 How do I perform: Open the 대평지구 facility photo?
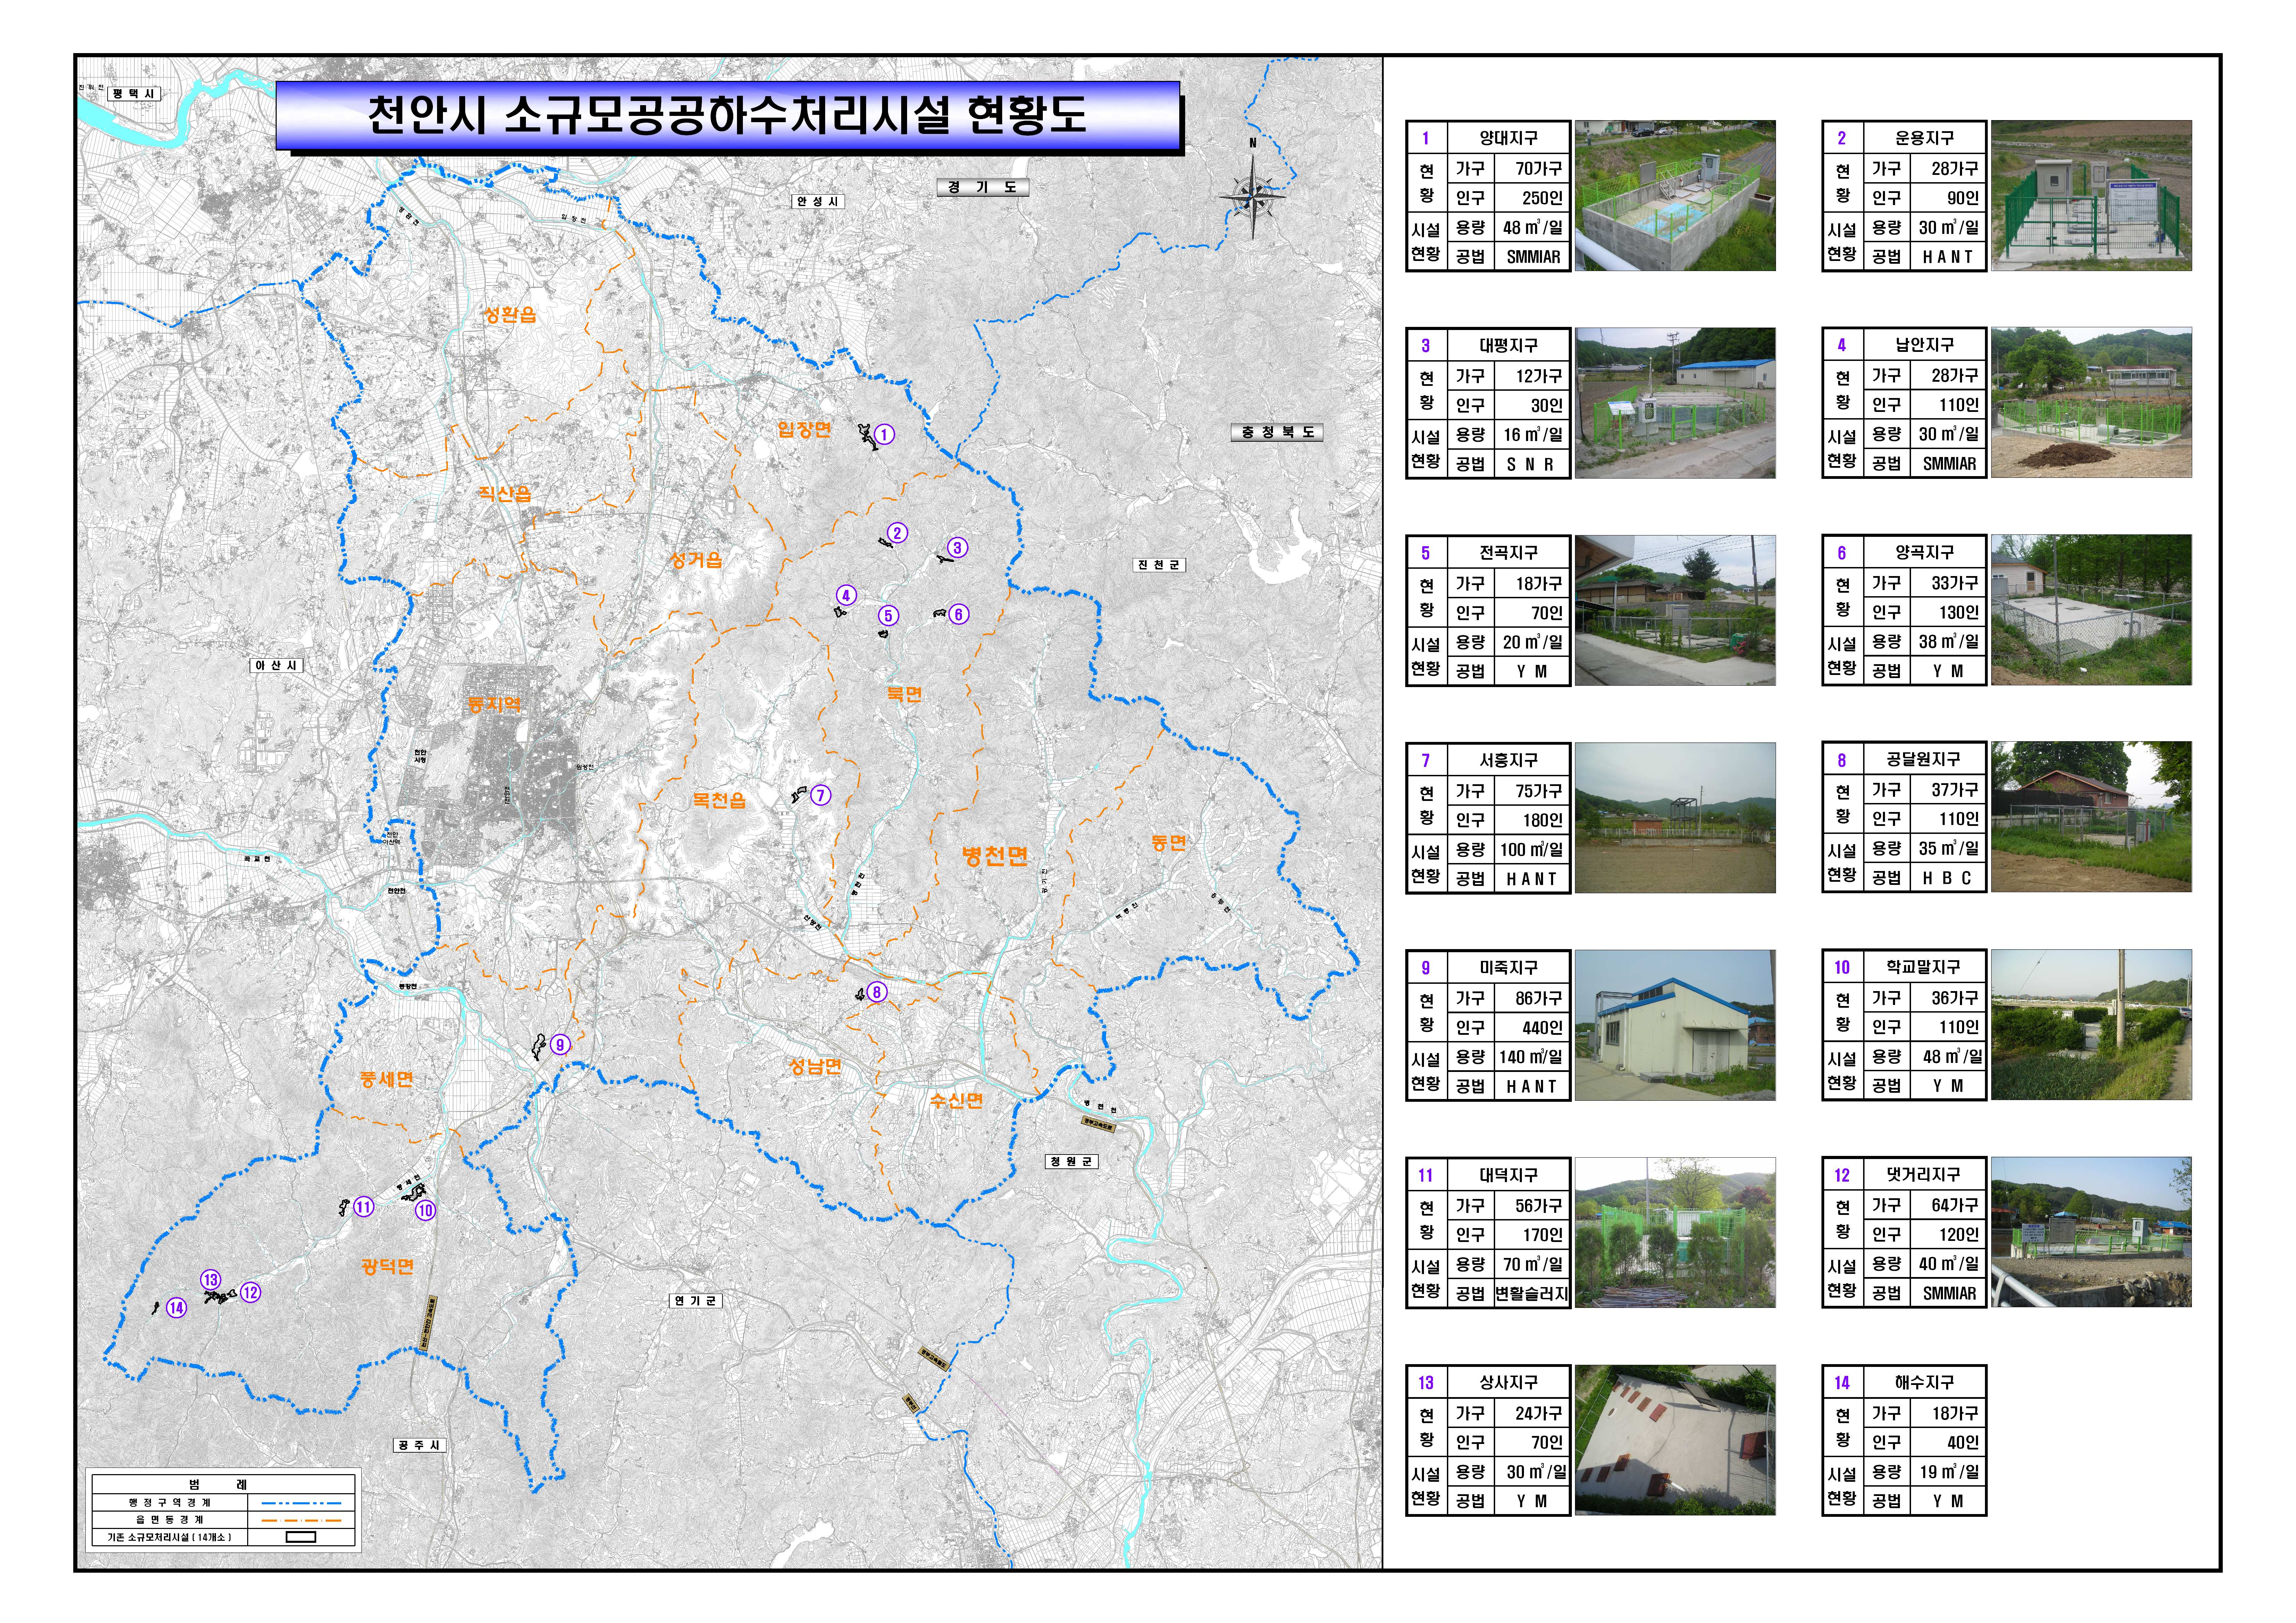pyautogui.click(x=1675, y=403)
